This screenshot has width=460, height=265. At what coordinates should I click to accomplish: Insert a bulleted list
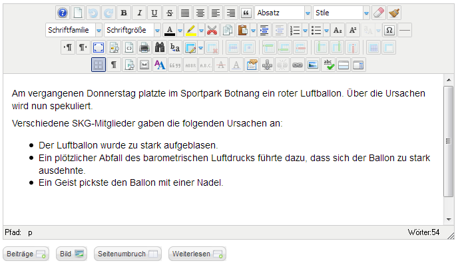point(316,30)
